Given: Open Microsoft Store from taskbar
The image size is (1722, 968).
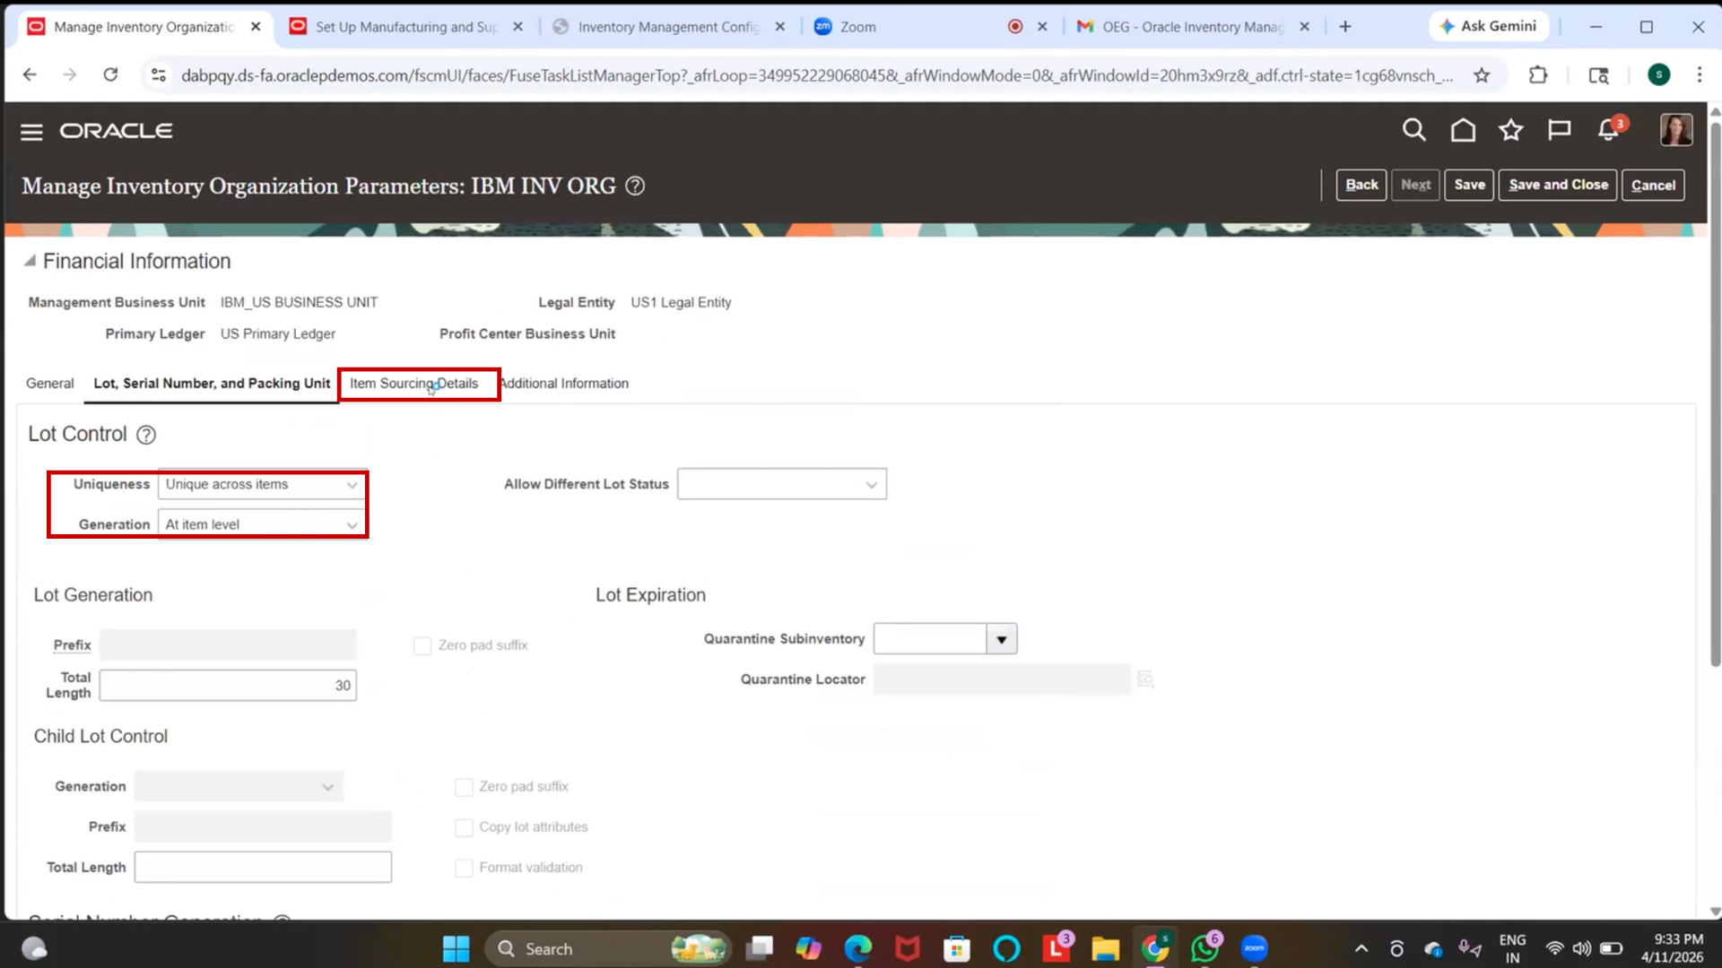Looking at the screenshot, I should click(x=957, y=948).
